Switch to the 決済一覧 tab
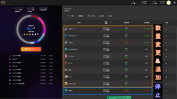Viewport: 177px width, 99px height. pos(101,16)
